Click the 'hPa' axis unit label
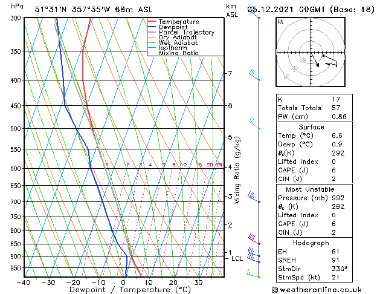The image size is (380, 294). (x=17, y=6)
